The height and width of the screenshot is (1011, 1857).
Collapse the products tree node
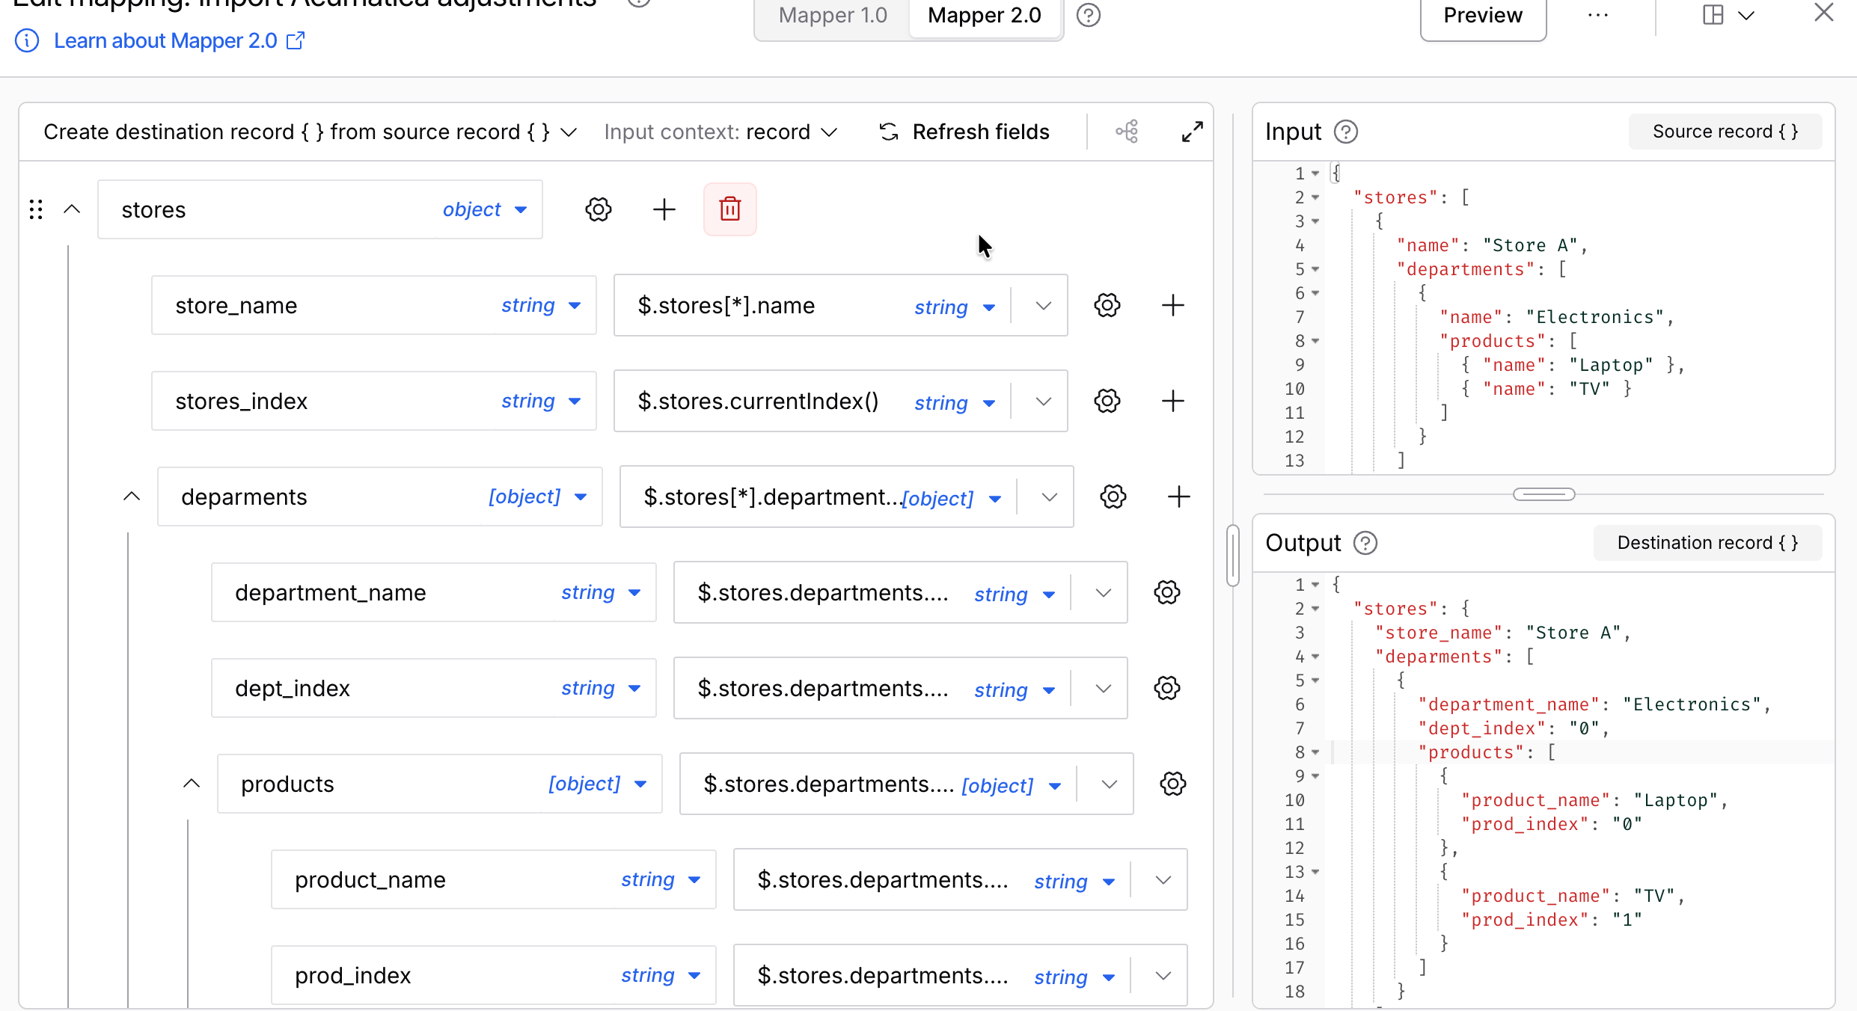(192, 784)
